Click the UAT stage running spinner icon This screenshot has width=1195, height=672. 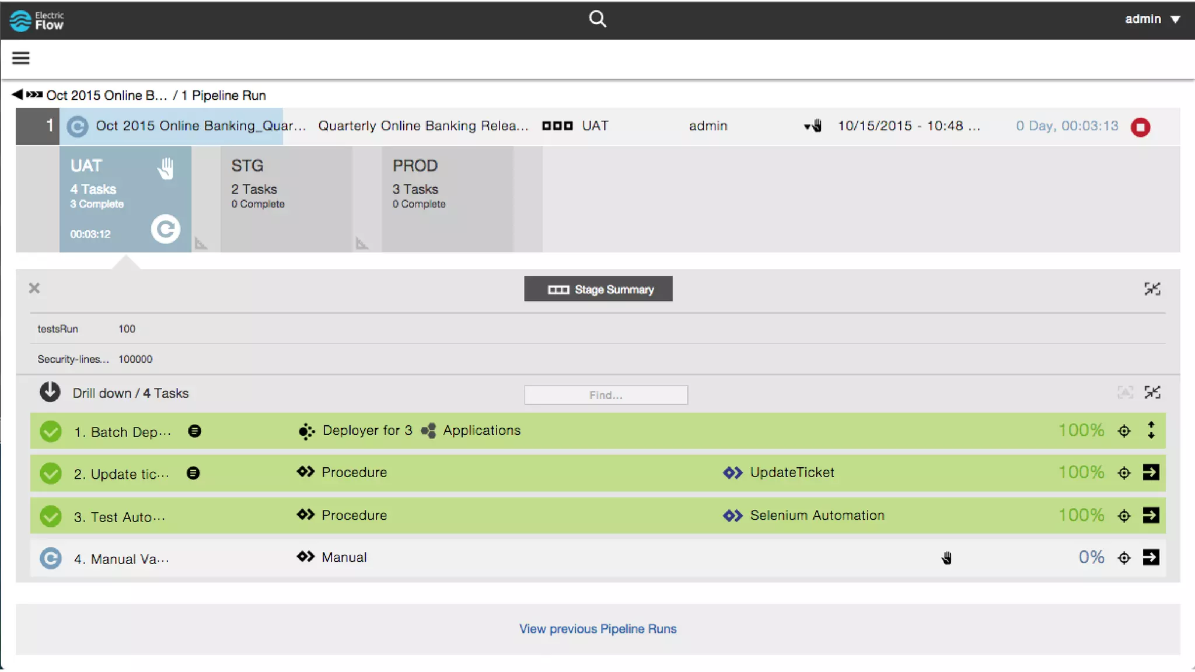click(165, 229)
